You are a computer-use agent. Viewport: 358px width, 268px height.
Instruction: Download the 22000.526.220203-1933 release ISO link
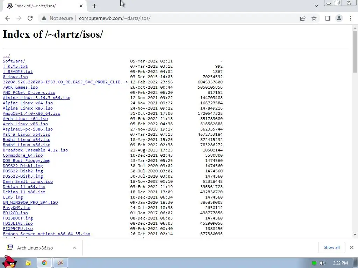pyautogui.click(x=65, y=82)
